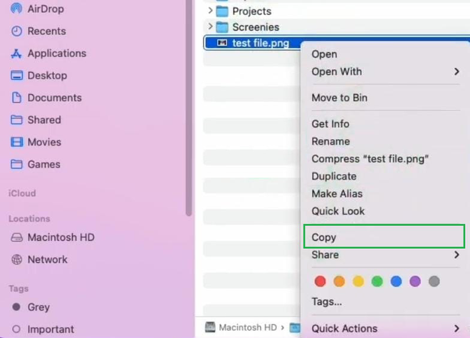Click the Recents clock icon
Viewport: 470px width, 338px height.
pos(16,31)
